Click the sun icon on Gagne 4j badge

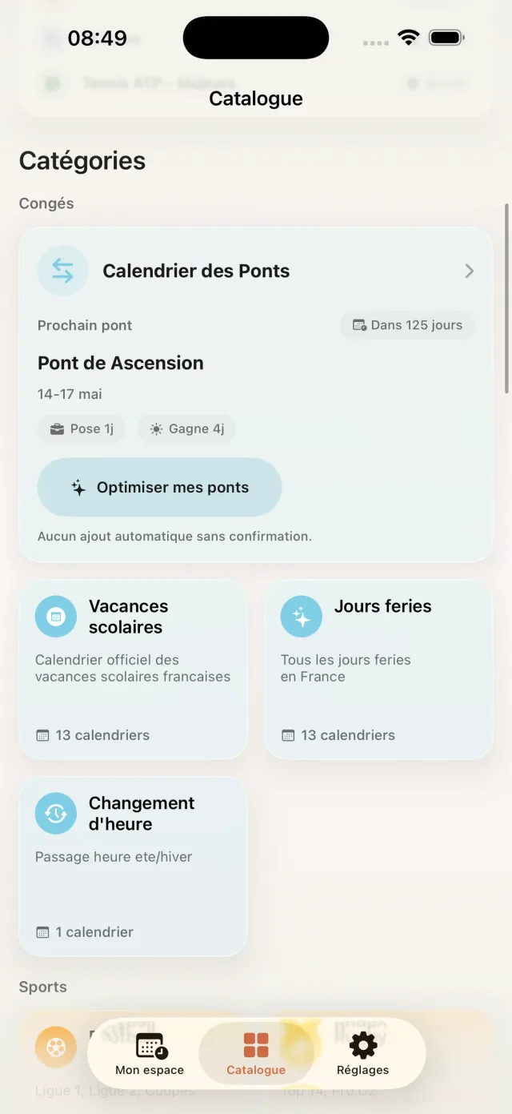click(x=157, y=428)
